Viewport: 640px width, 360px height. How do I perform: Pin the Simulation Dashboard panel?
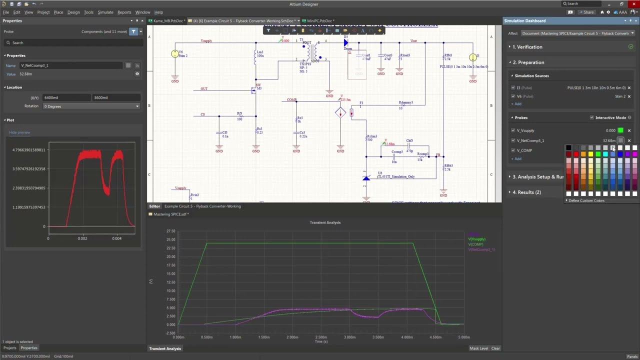(x=630, y=21)
